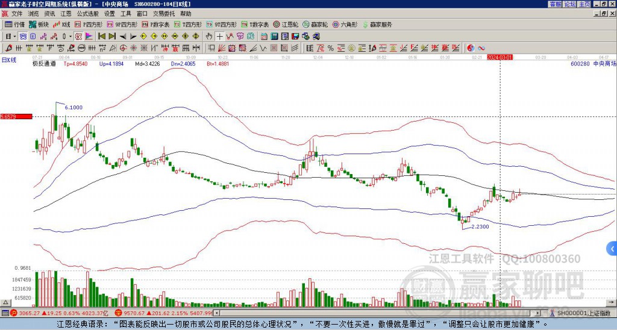This screenshot has height=330, width=617.
Task: Open the 文件 menu
Action: pos(17,14)
